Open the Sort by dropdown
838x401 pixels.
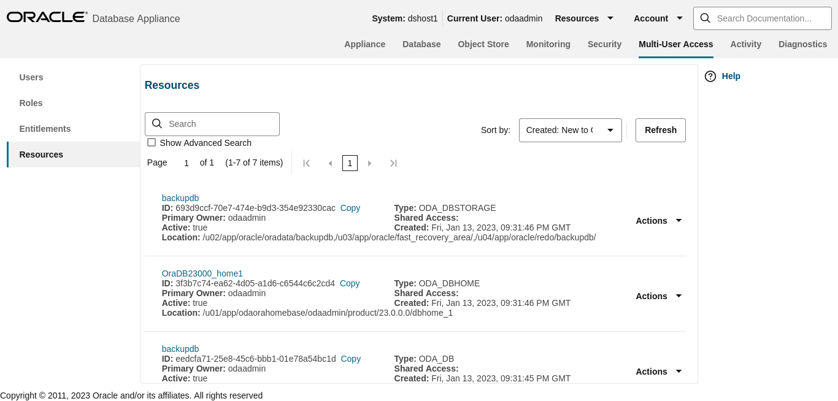pos(570,130)
